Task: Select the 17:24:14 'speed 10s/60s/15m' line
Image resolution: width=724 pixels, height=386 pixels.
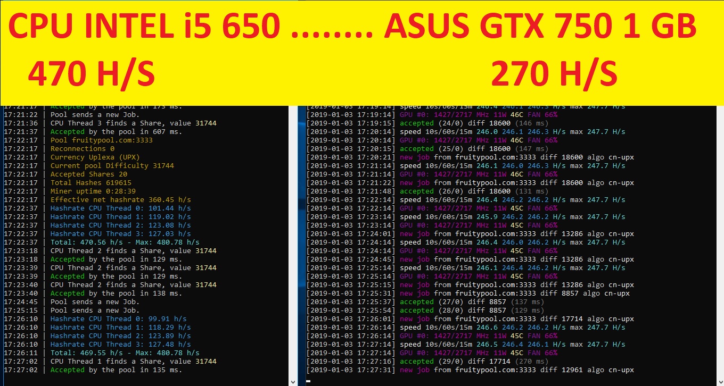Action: tap(466, 242)
